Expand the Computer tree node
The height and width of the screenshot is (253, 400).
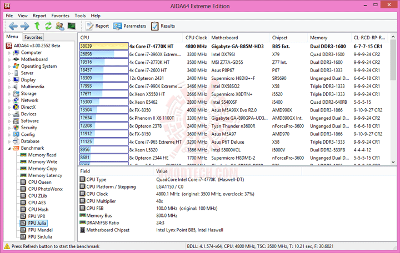pos(9,53)
